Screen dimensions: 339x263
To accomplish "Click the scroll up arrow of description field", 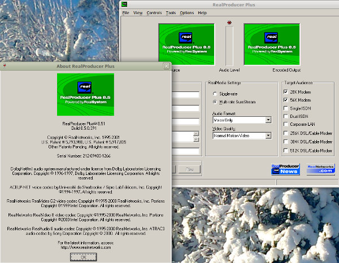I will point(196,134).
